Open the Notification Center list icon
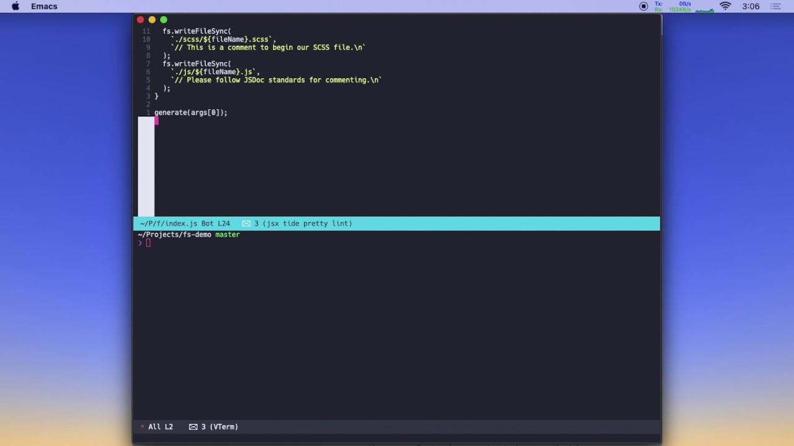This screenshot has width=794, height=446. tap(775, 6)
